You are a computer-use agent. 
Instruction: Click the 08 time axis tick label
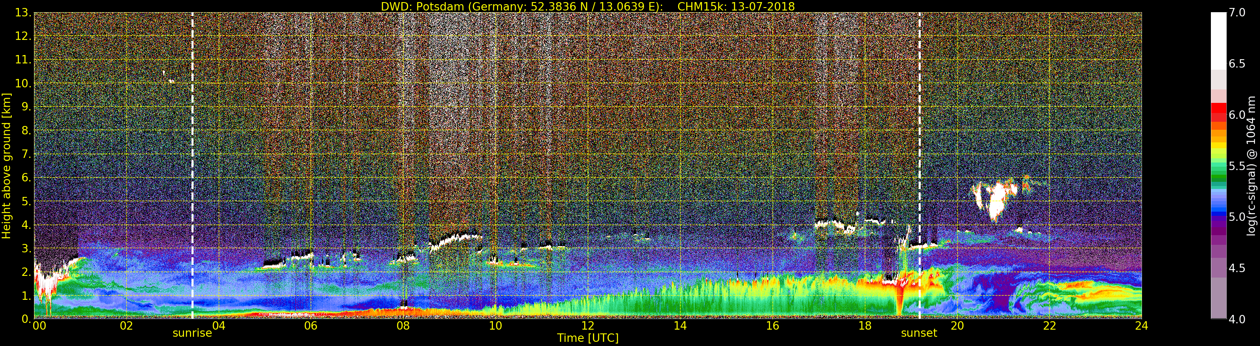(x=403, y=325)
